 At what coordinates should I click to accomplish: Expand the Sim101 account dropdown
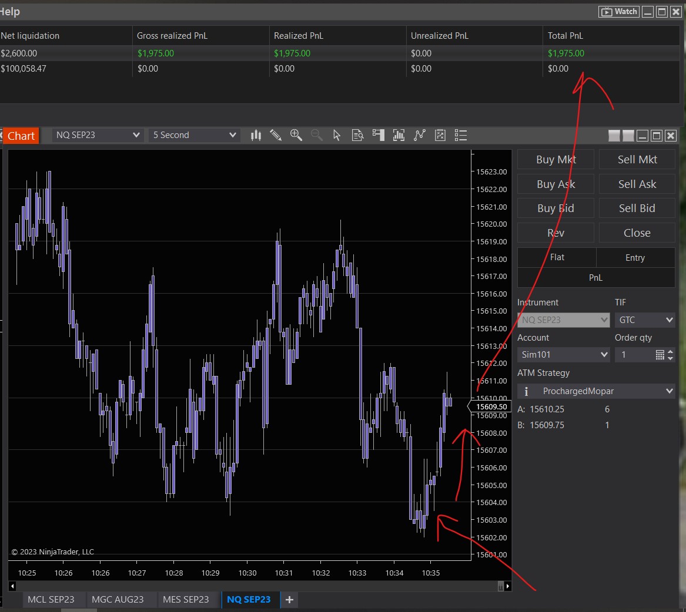click(x=563, y=355)
